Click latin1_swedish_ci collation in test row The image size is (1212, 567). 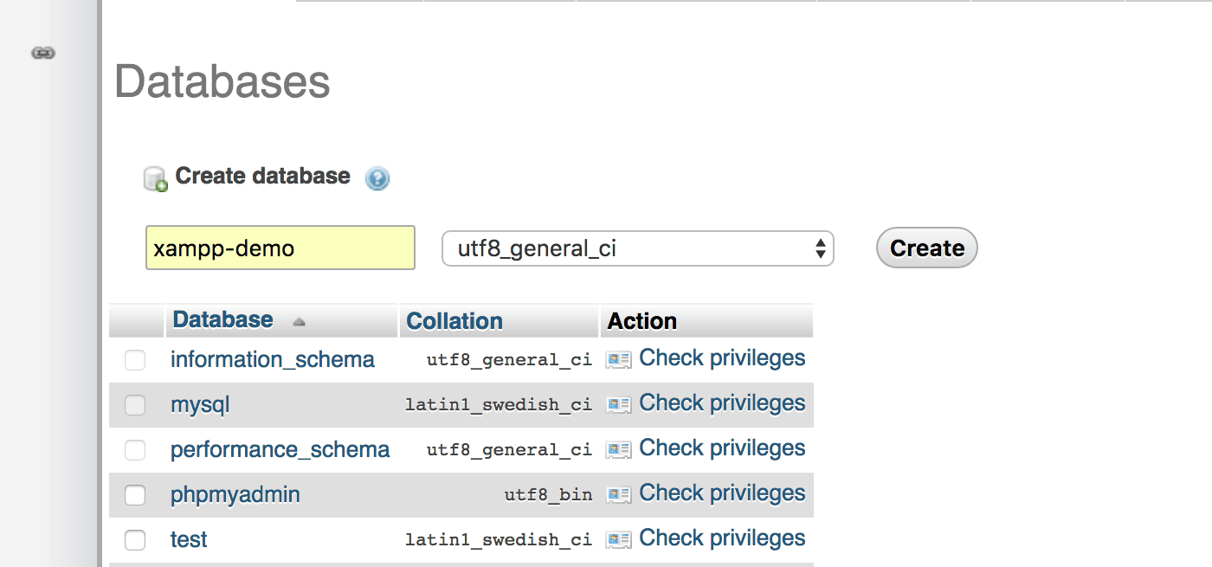click(x=499, y=540)
